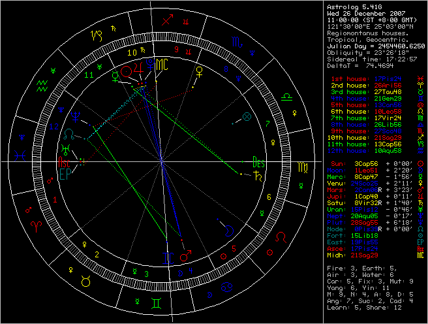The width and height of the screenshot is (428, 324).
Task: Select the yellow Capricorn glyph in the outer ring
Action: tap(98, 34)
